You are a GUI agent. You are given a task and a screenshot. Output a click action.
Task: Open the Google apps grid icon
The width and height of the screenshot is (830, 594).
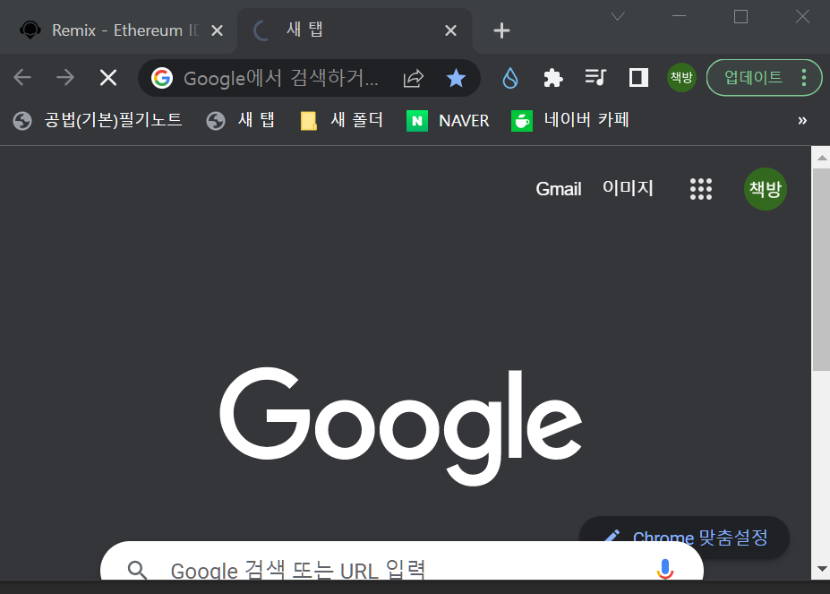pos(701,189)
